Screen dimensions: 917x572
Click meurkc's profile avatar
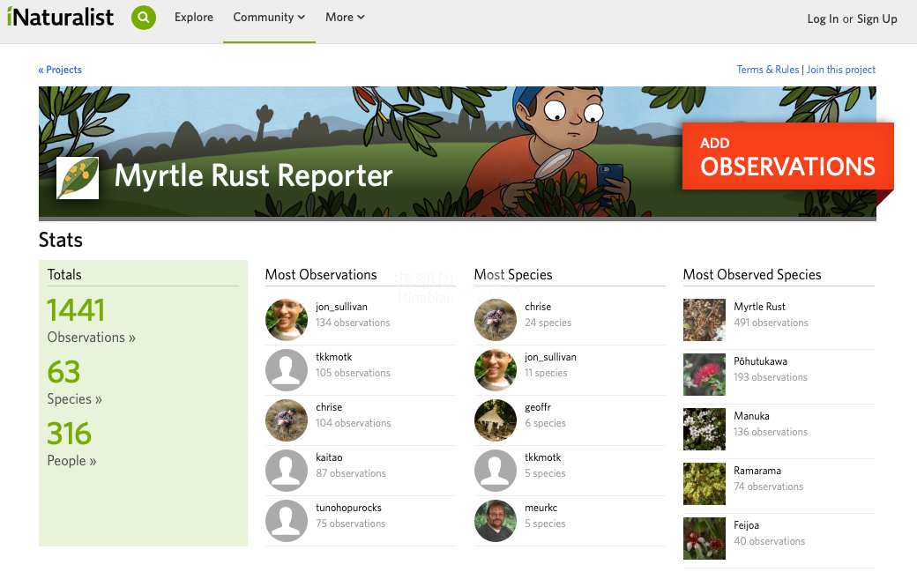(x=496, y=520)
